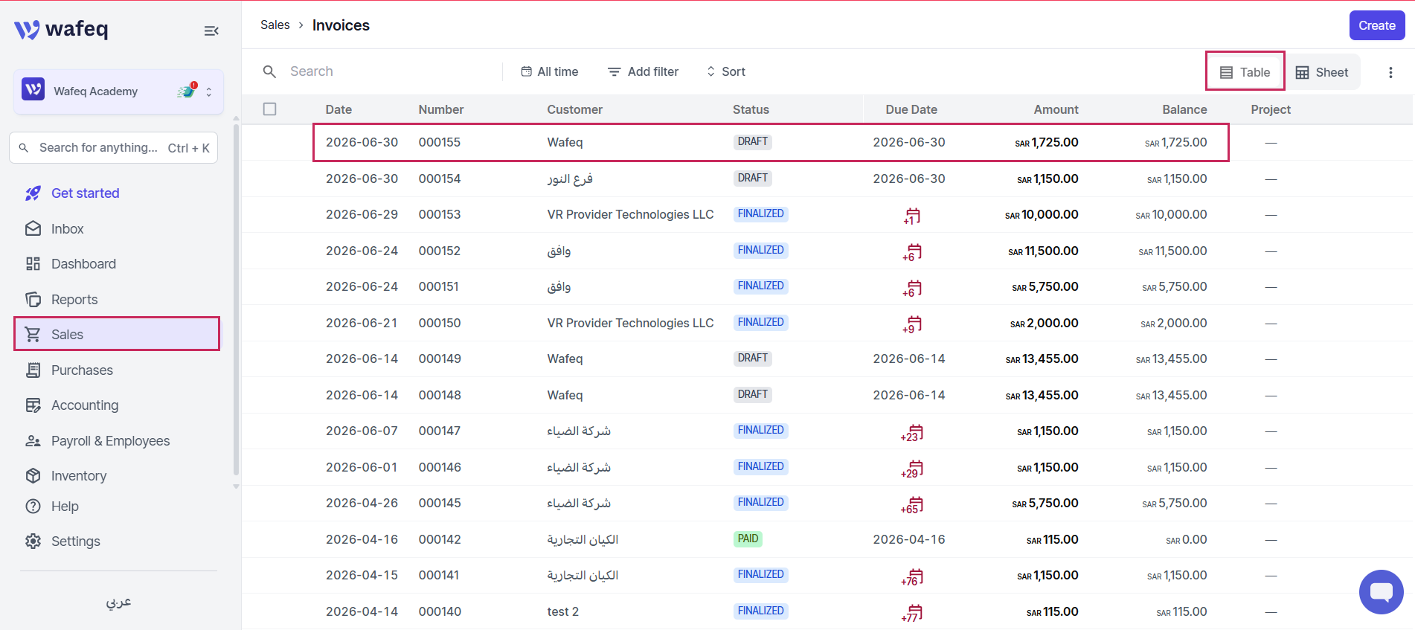Open the chat support bubble
The width and height of the screenshot is (1415, 630).
[1381, 592]
